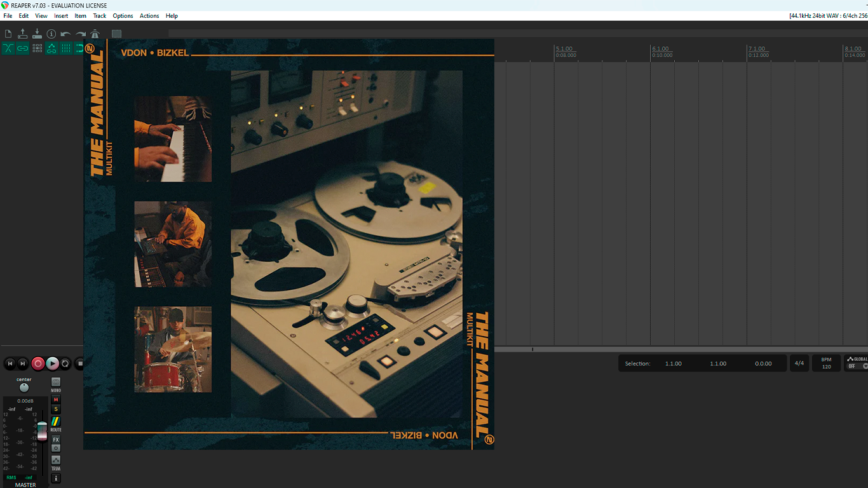The width and height of the screenshot is (868, 488).
Task: Open the Insert menu
Action: [x=61, y=16]
